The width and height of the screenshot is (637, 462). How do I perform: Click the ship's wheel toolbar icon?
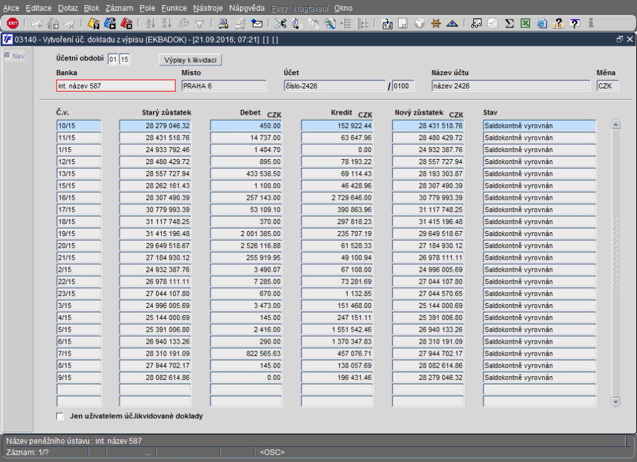pos(436,24)
